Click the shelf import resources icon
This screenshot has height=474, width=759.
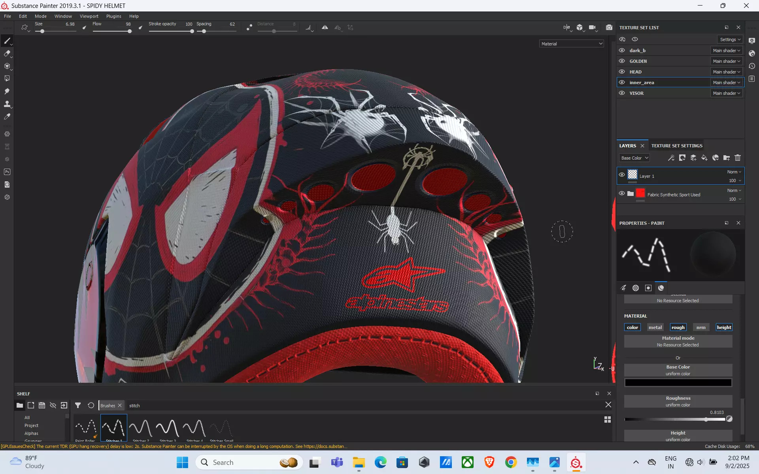tap(64, 405)
